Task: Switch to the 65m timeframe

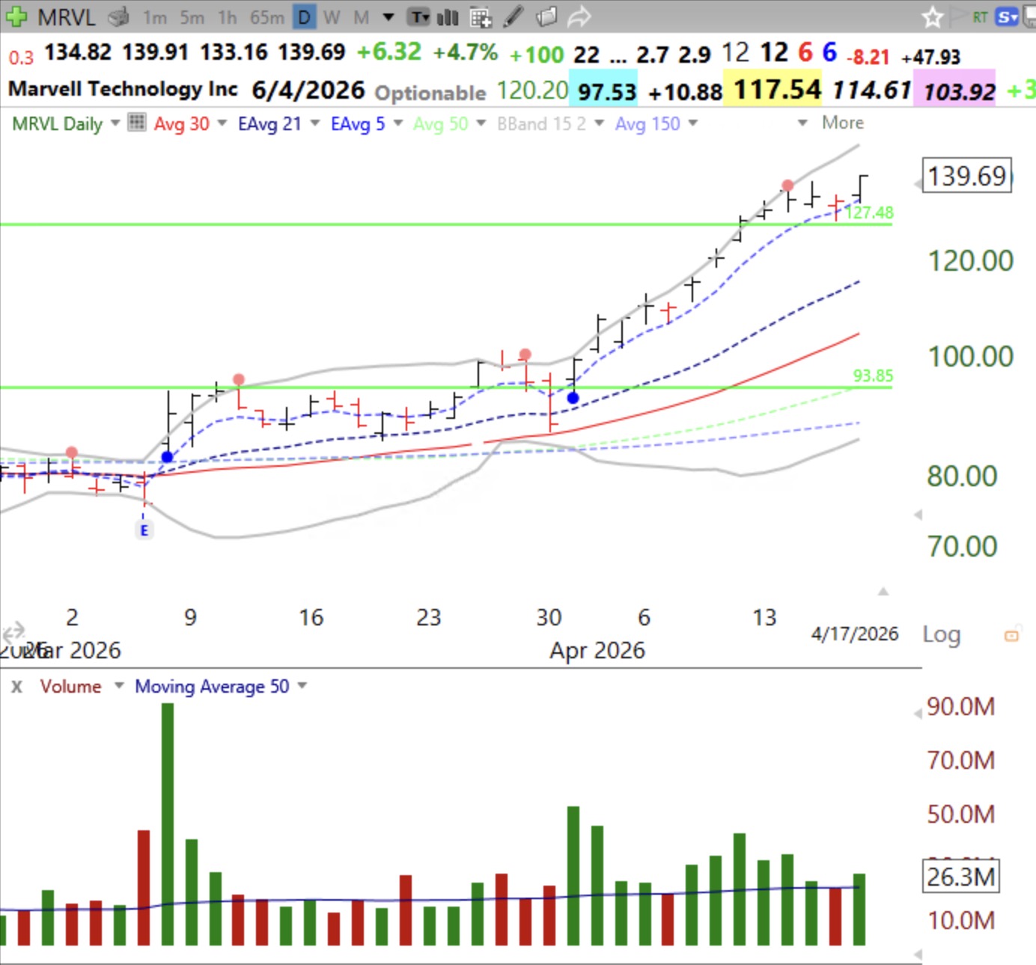Action: [x=266, y=17]
